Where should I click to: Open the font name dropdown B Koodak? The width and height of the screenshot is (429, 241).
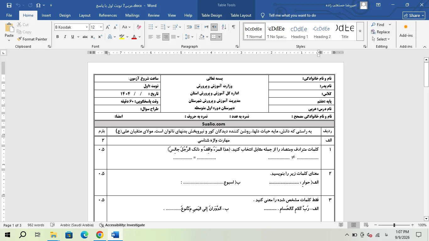point(87,27)
